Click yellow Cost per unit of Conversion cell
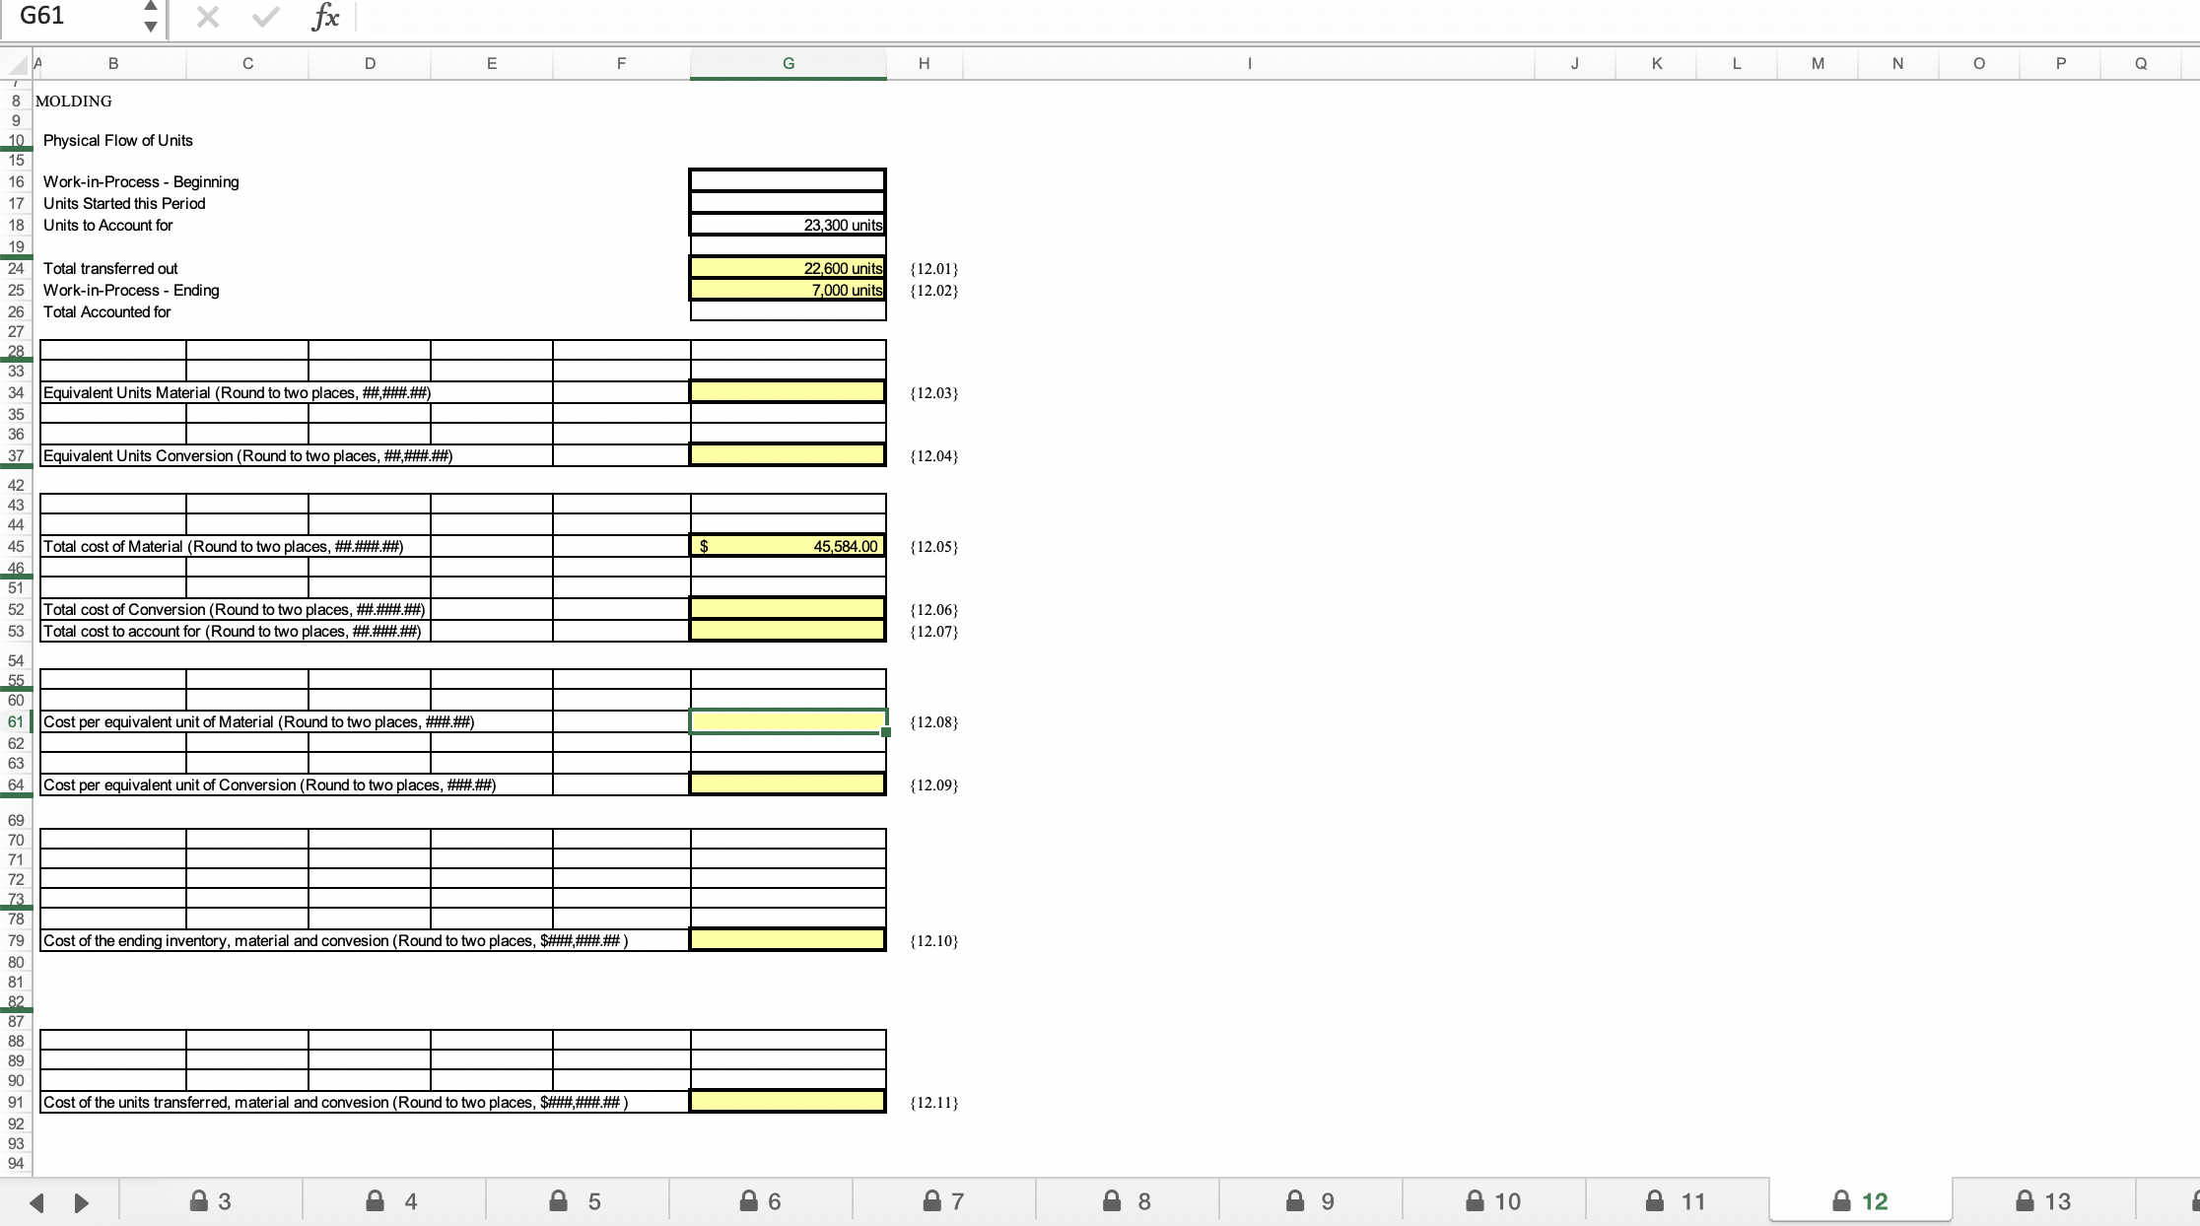The width and height of the screenshot is (2200, 1226). click(x=788, y=784)
